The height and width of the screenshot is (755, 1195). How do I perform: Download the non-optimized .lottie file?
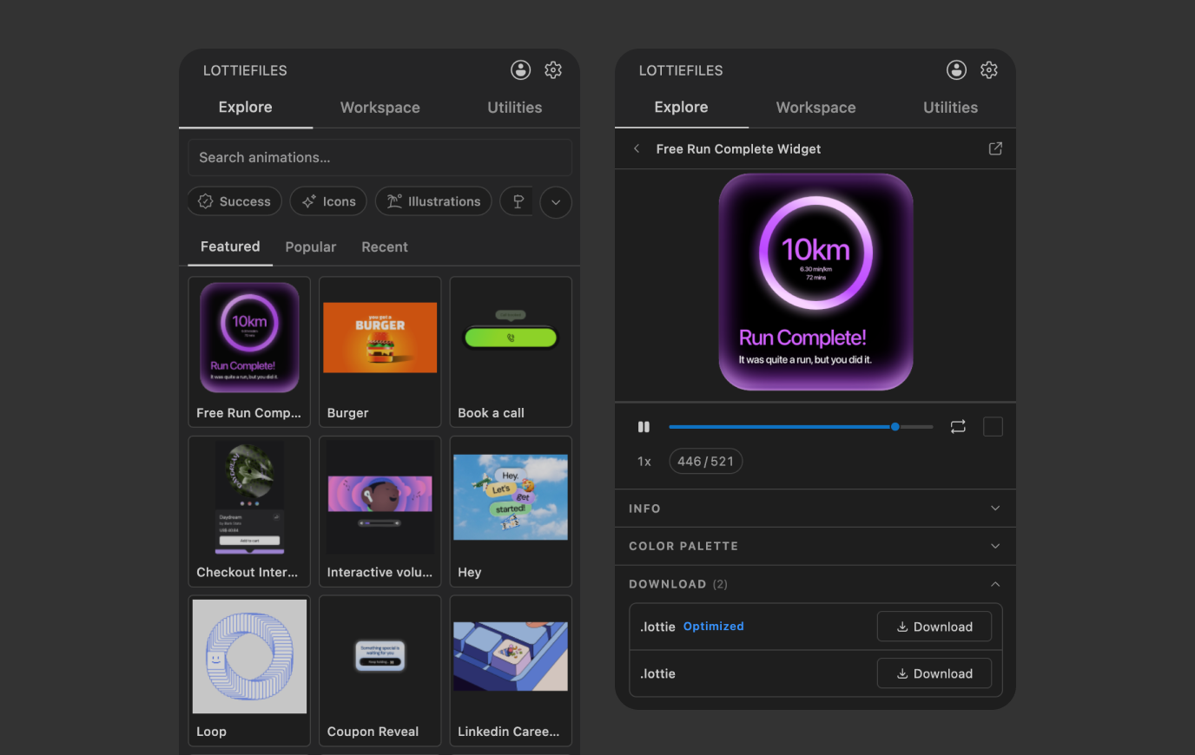click(x=934, y=673)
